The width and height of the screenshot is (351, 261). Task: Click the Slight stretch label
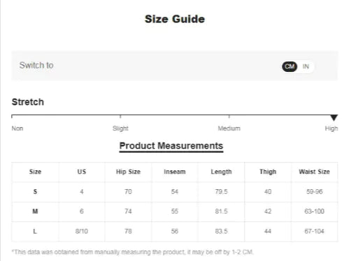pos(120,128)
